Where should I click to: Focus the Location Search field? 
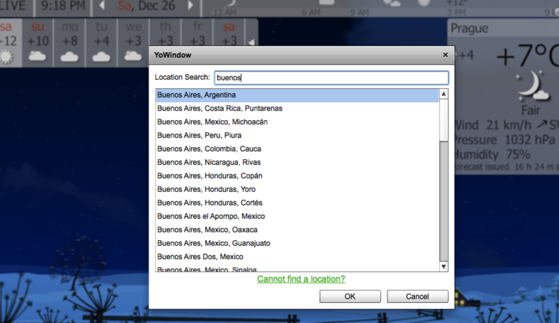tap(331, 78)
